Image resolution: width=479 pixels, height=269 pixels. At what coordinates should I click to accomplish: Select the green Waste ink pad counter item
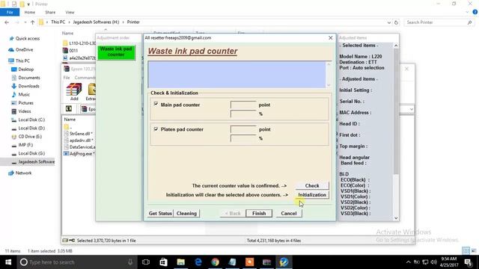point(116,52)
